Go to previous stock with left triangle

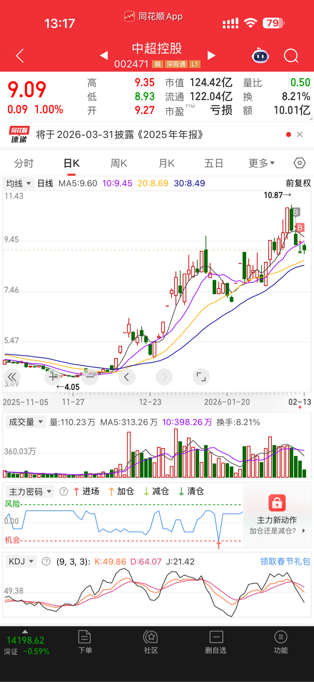(x=104, y=55)
